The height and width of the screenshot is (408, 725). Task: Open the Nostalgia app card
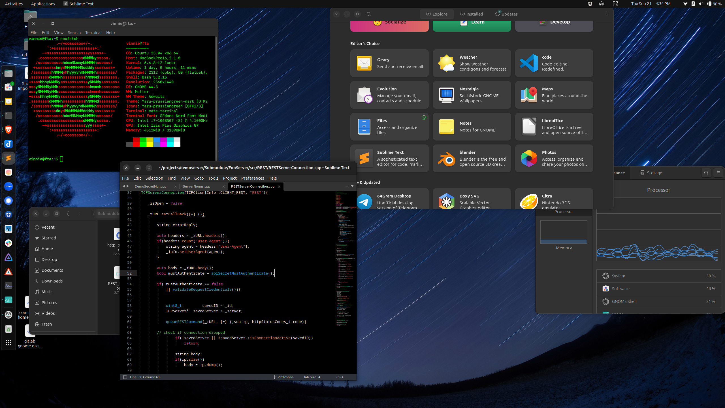point(472,95)
